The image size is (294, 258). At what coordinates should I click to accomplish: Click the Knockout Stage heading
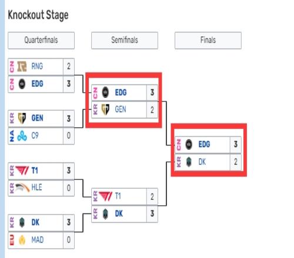38,15
